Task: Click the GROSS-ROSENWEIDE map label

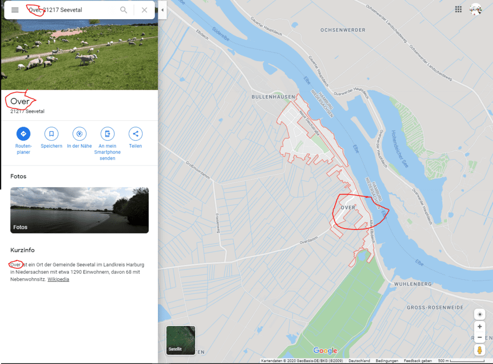Action: tap(435, 307)
